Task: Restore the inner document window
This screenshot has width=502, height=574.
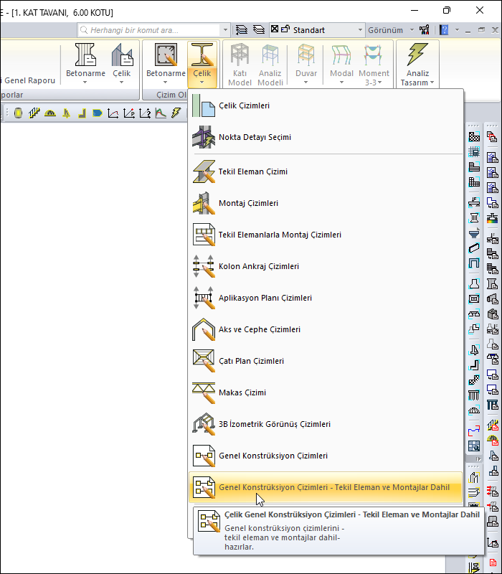Action: coord(481,30)
